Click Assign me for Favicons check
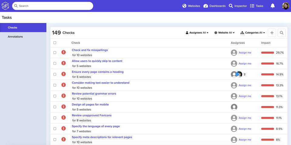 click(x=245, y=118)
